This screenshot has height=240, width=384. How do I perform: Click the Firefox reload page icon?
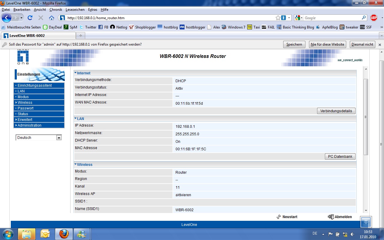[x=30, y=18]
